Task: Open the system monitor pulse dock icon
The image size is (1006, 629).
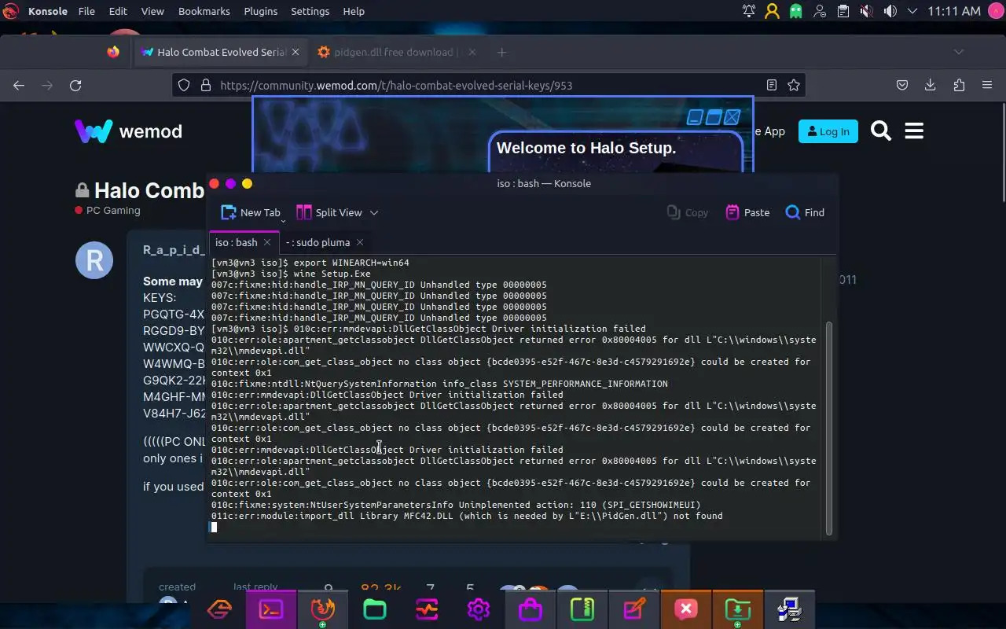Action: click(427, 609)
